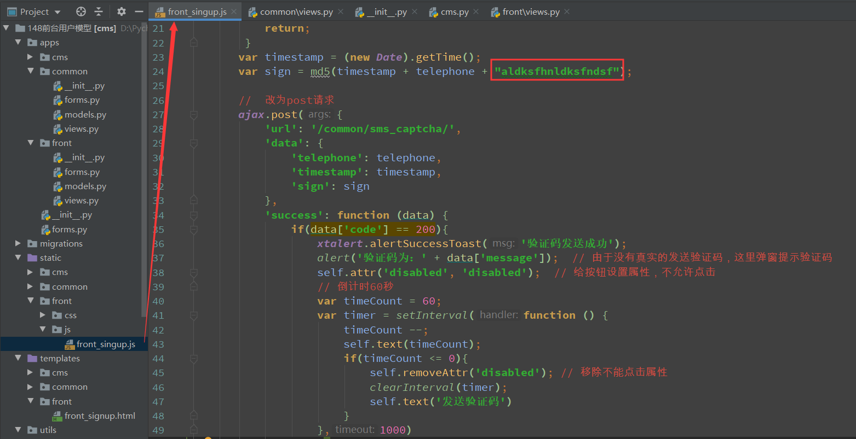Image resolution: width=856 pixels, height=439 pixels.
Task: Click folder icon of utils
Action: click(x=33, y=430)
